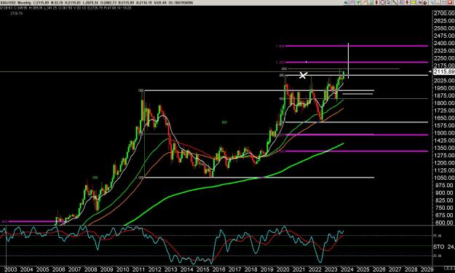Click the 2008 year label on time axis
This screenshot has height=273, width=455.
(x=91, y=269)
